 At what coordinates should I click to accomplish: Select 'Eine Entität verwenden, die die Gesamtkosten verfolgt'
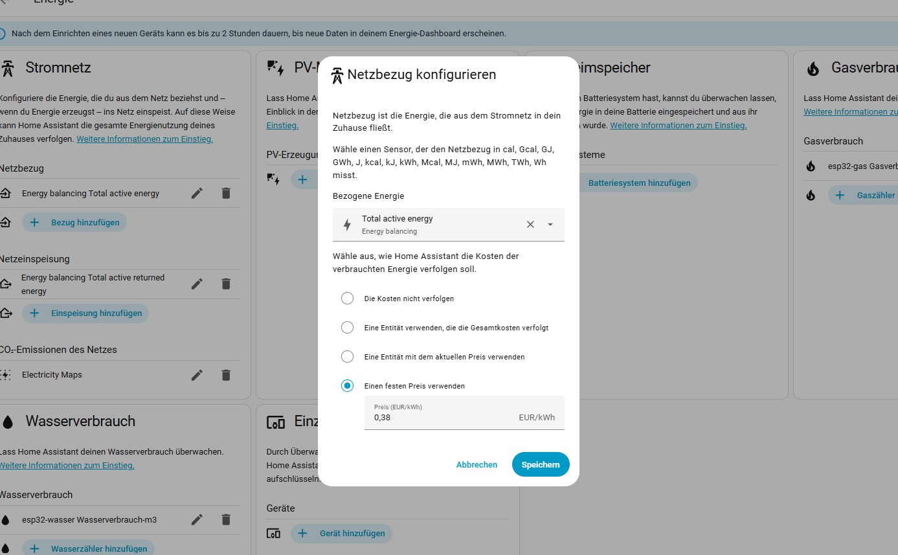(x=348, y=328)
